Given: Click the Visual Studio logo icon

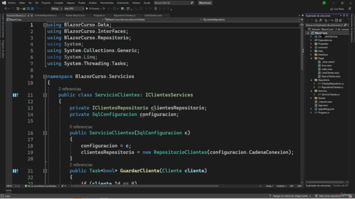Looking at the screenshot, I should pos(4,3).
